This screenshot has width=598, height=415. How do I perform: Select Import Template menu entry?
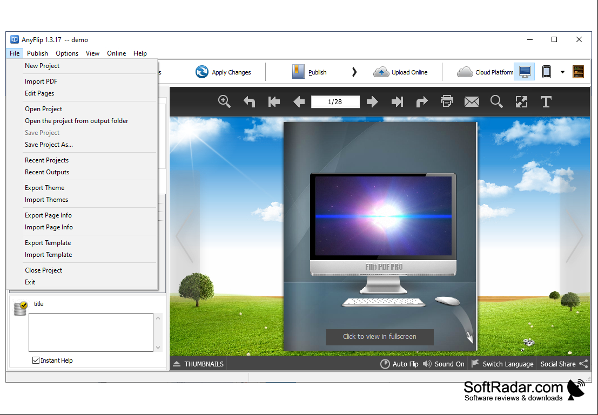pyautogui.click(x=82, y=254)
